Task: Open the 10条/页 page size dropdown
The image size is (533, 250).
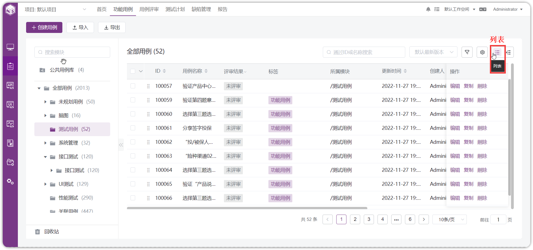Action: 449,220
